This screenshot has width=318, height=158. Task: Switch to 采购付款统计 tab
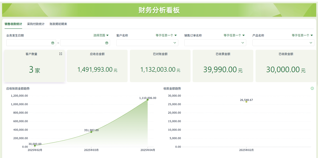(x=36, y=24)
